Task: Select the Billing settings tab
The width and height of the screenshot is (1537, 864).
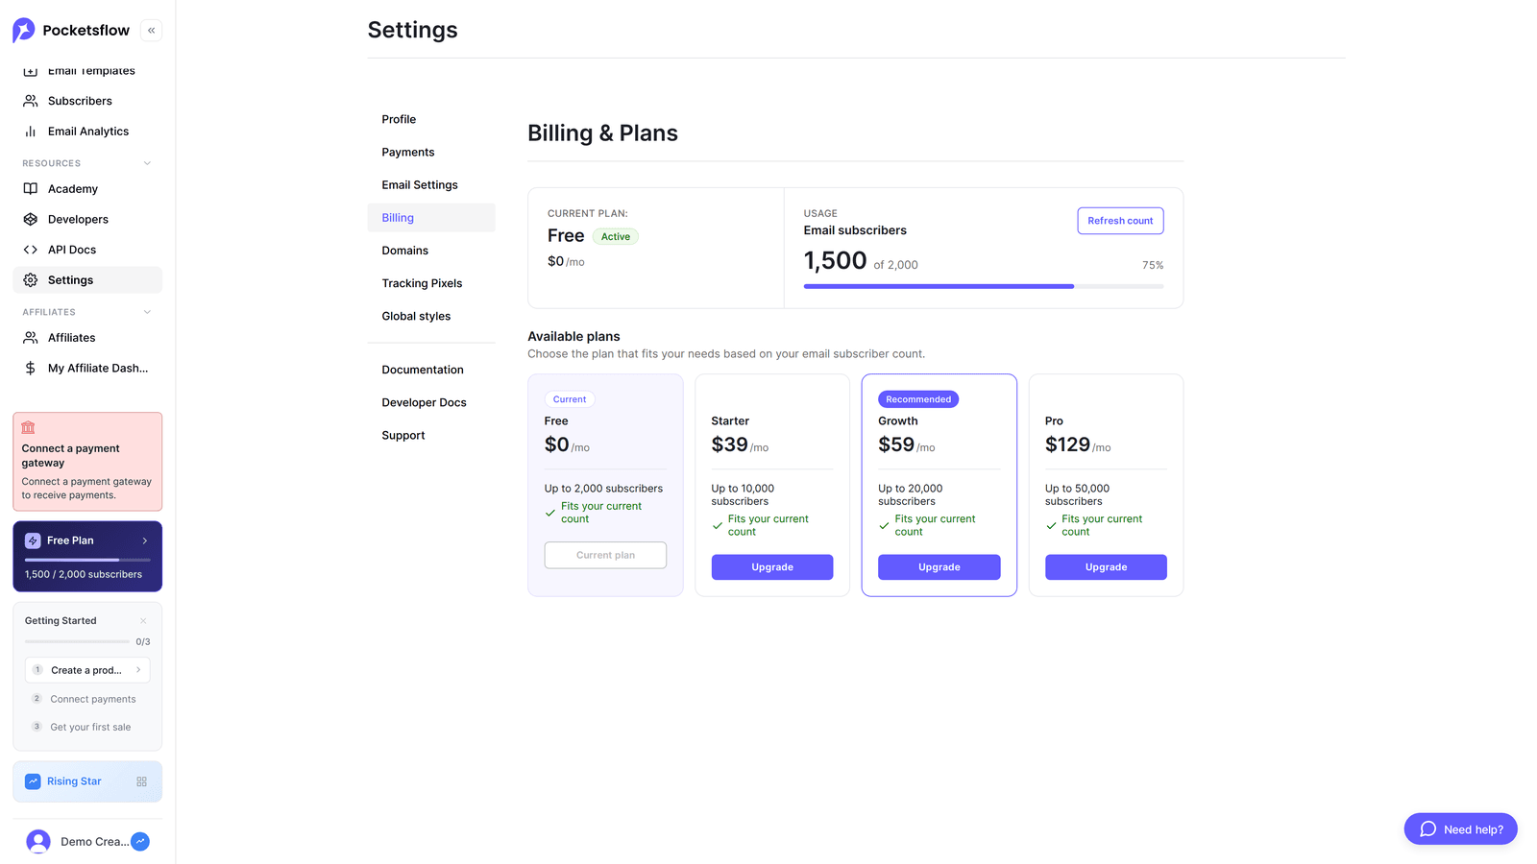Action: coord(431,218)
